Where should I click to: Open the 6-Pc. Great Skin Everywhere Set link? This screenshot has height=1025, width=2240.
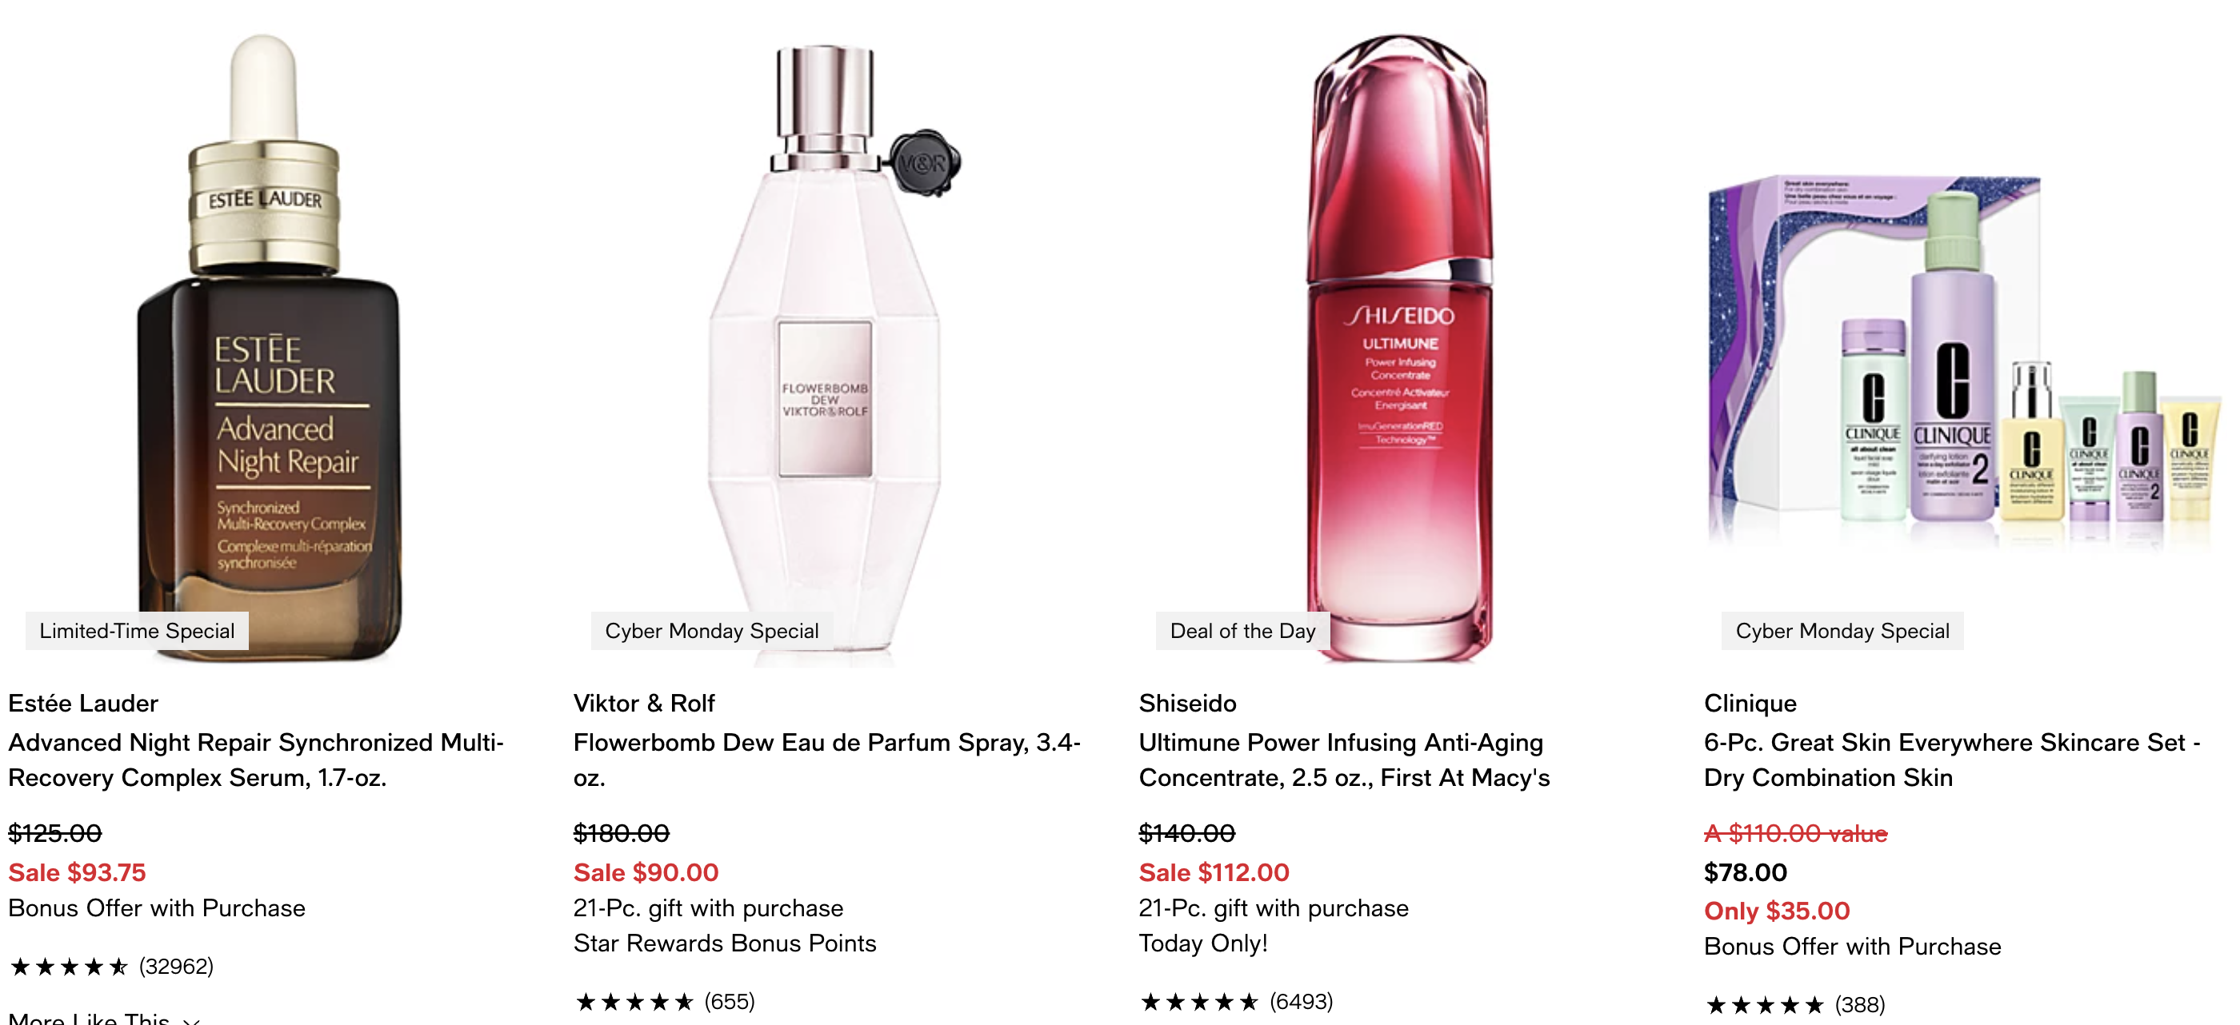[x=1952, y=760]
